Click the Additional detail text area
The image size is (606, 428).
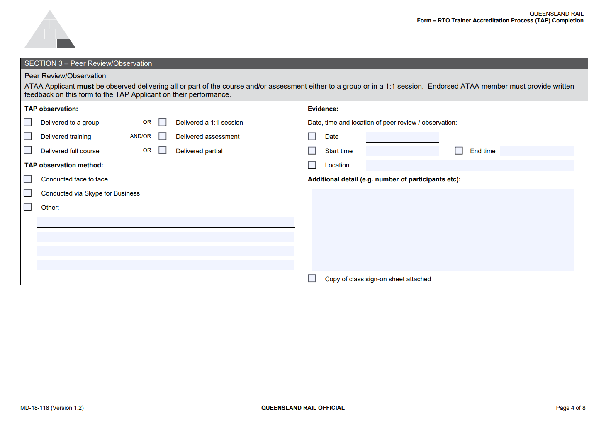point(443,230)
